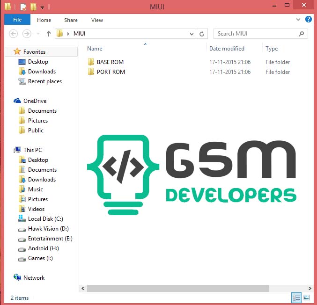Open Pictures under OneDrive
317x305 pixels.
pyautogui.click(x=38, y=121)
